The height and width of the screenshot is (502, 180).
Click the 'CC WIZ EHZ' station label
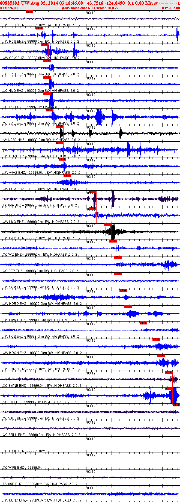(12, 255)
